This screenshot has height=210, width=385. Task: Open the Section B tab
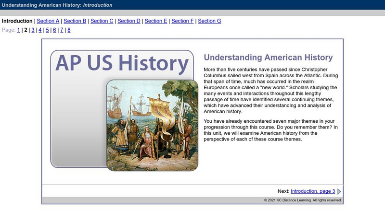[x=75, y=21]
